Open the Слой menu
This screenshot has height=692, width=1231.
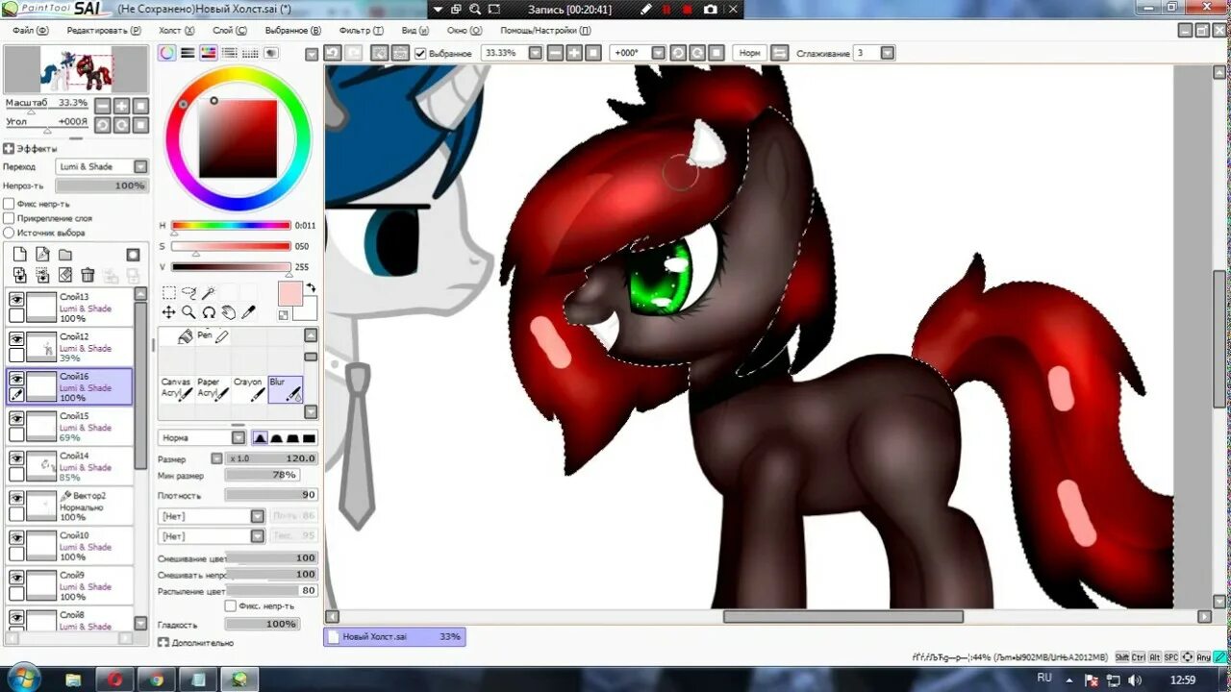coord(230,31)
